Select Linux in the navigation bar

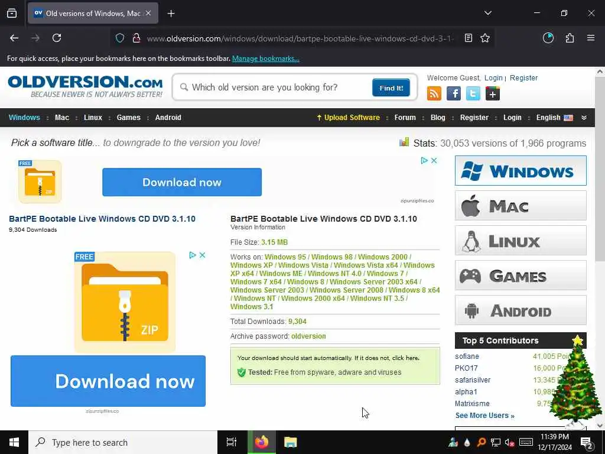click(93, 118)
